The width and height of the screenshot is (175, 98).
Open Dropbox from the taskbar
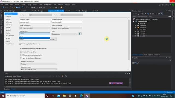pos(70,96)
